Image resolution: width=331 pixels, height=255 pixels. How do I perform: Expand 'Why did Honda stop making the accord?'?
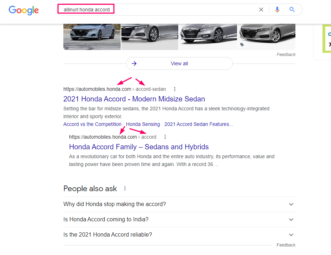pos(291,204)
